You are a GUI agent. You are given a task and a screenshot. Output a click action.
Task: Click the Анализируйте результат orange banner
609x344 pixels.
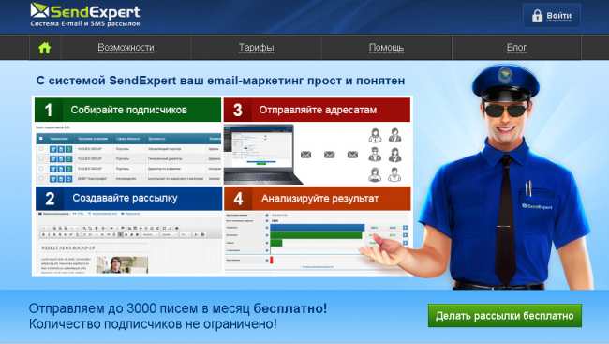[x=318, y=198]
